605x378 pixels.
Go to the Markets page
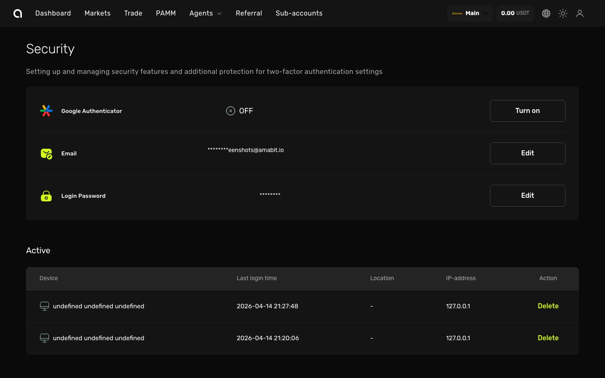click(97, 13)
